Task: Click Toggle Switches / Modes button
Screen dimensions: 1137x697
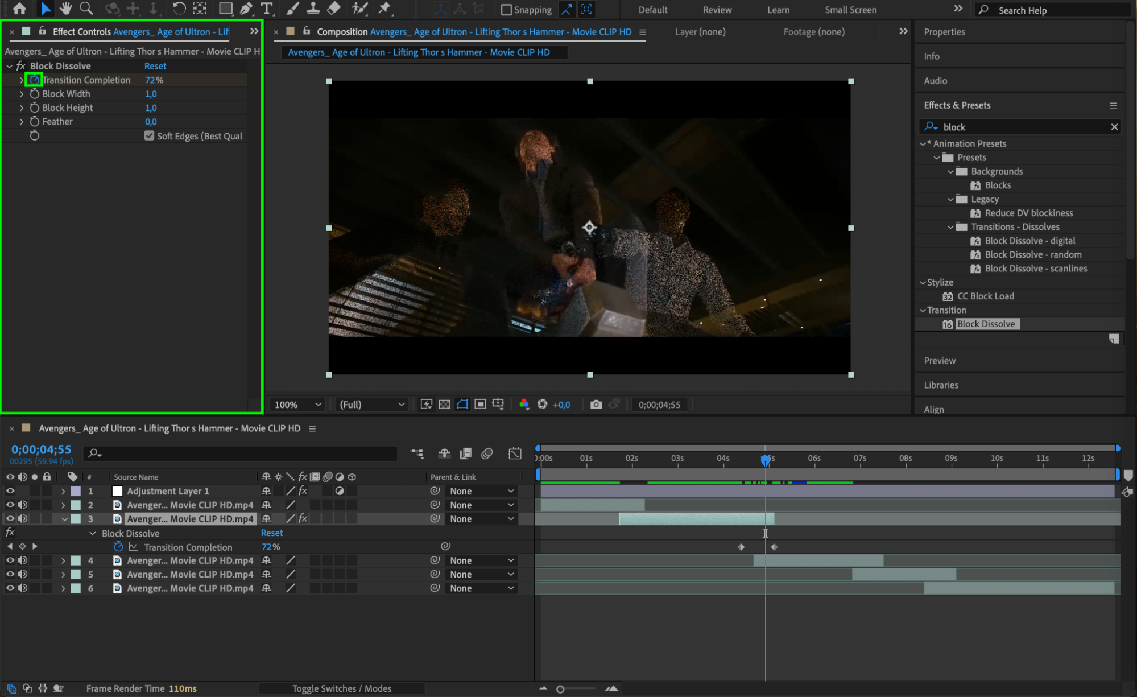Action: point(342,688)
